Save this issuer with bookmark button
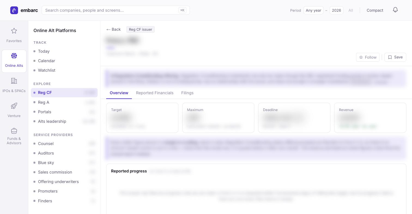412x214 pixels. point(395,57)
